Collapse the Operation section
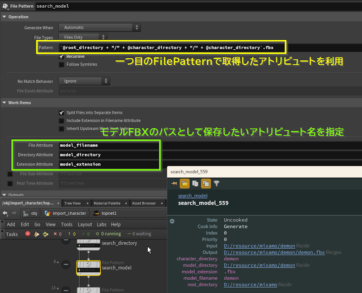 tap(4, 17)
